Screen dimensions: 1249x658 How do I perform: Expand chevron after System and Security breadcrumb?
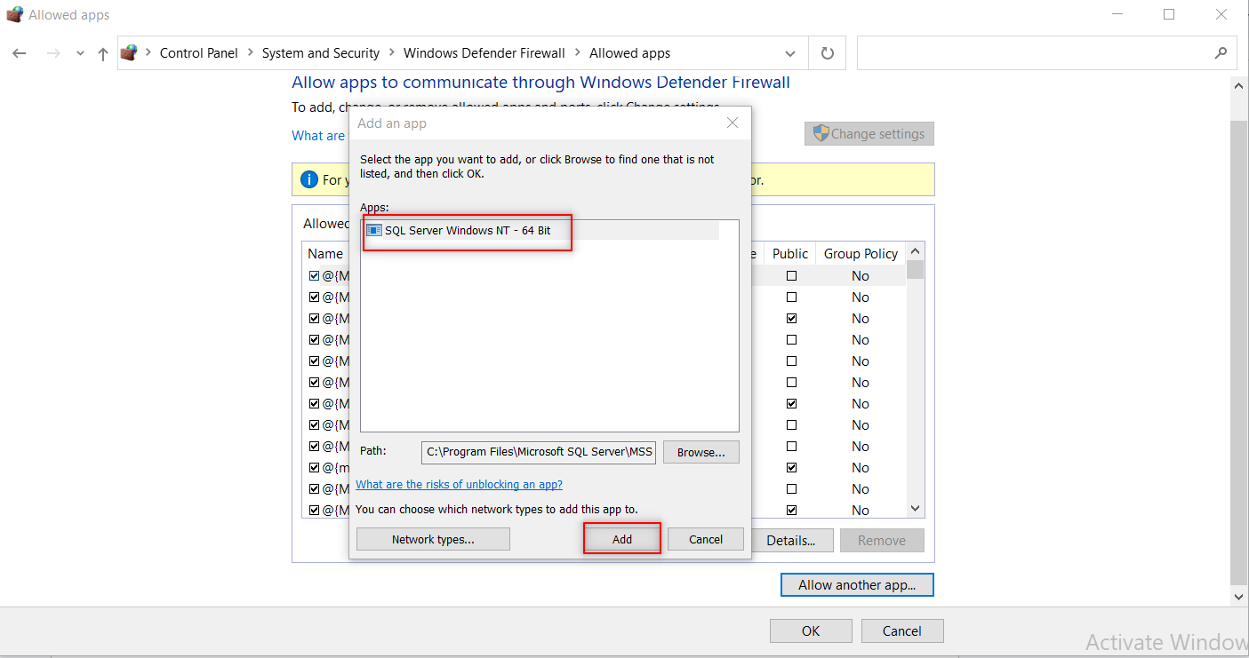point(392,53)
